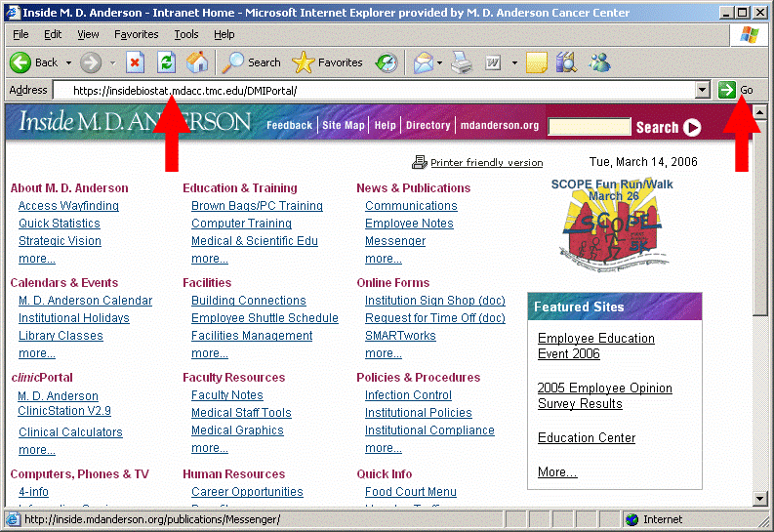Click the Internet zone globe icon
This screenshot has height=532, width=774.
(631, 519)
